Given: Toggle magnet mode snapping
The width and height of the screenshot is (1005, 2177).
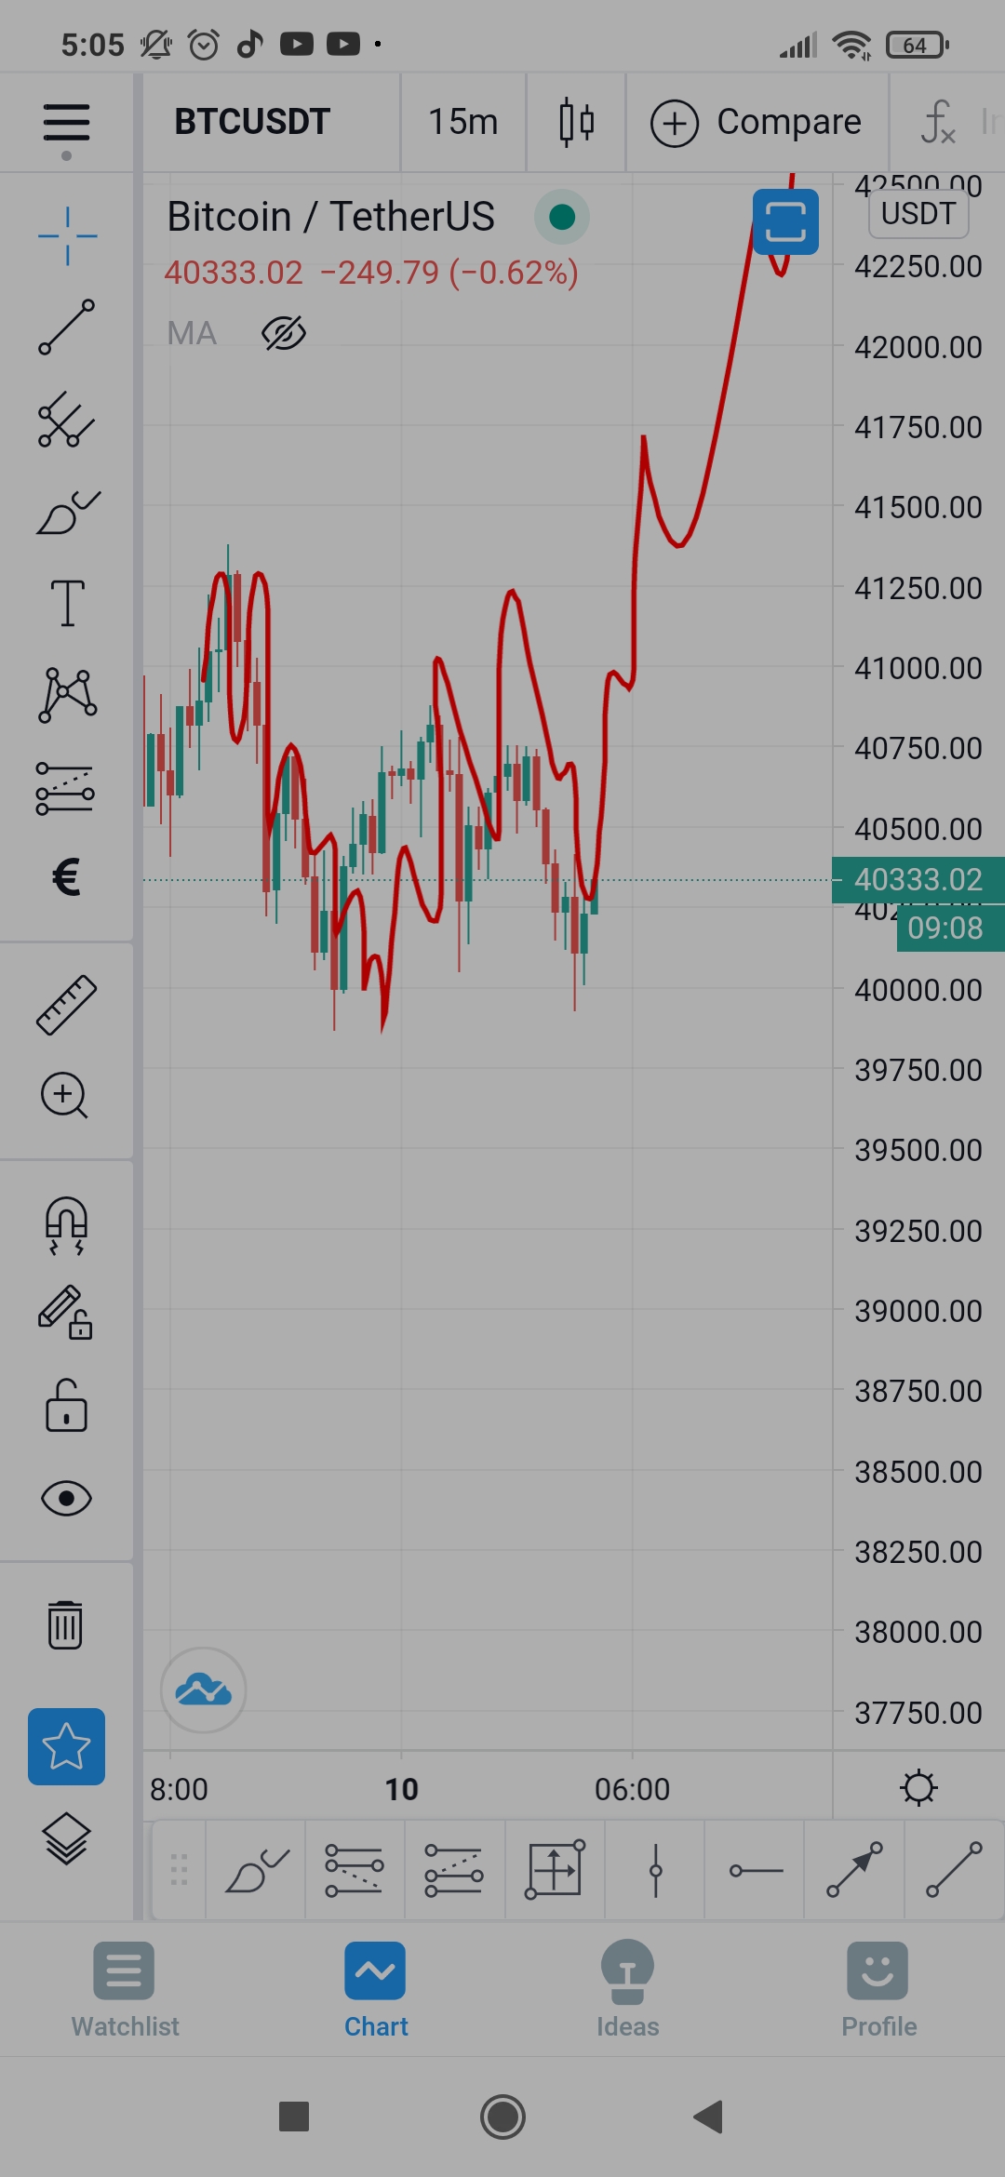Looking at the screenshot, I should tap(67, 1224).
